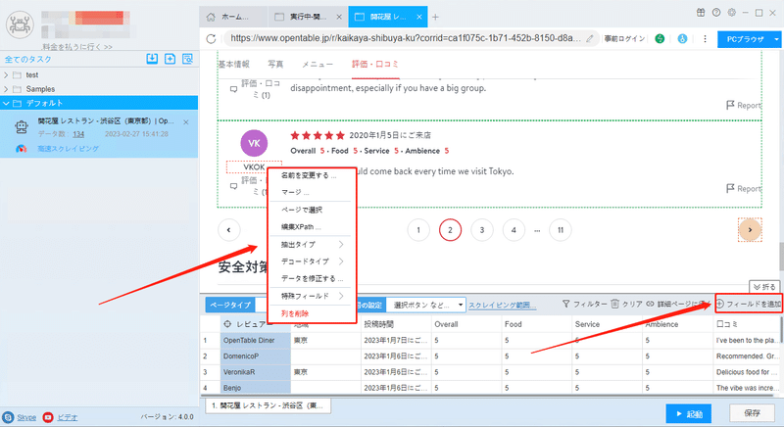
Task: Go to review page 11
Action: [561, 230]
